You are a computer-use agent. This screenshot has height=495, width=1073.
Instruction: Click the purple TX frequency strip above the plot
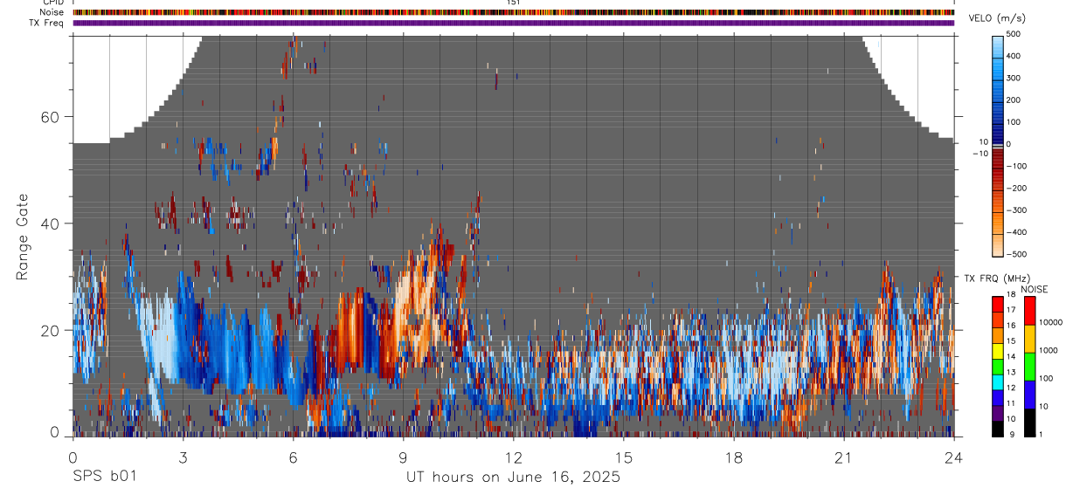[x=514, y=23]
